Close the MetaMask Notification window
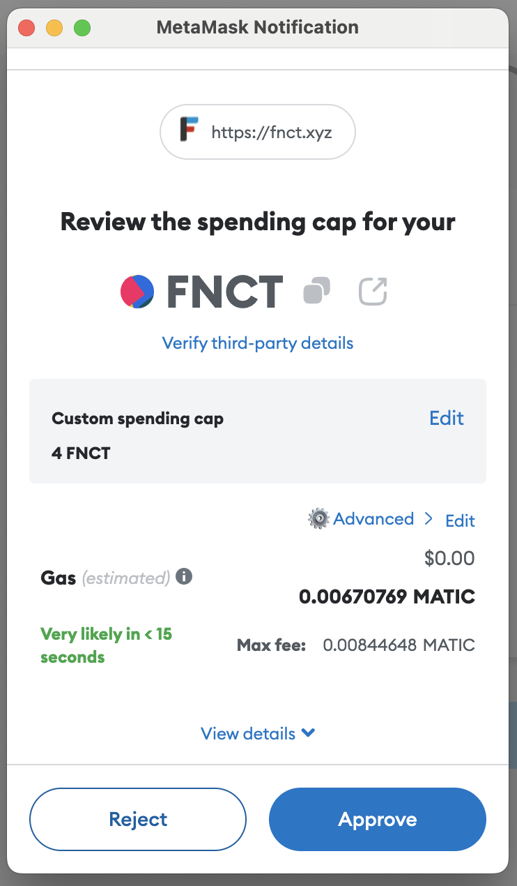517x886 pixels. pos(26,28)
